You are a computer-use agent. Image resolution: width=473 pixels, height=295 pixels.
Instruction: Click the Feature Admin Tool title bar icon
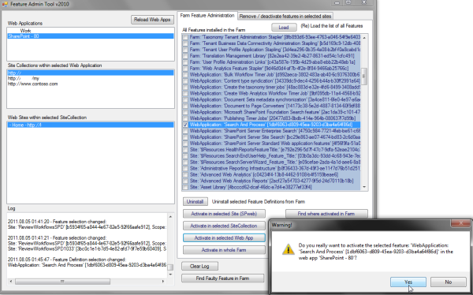pos(5,4)
